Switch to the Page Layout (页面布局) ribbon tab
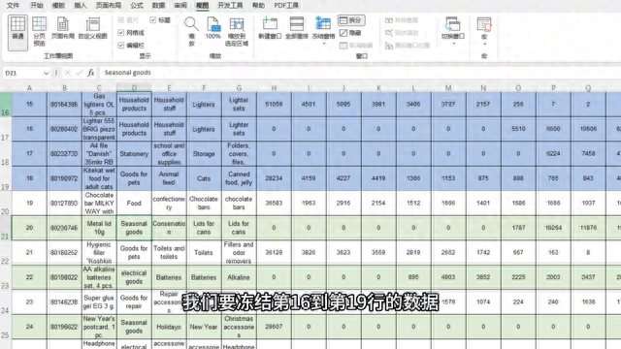 click(x=109, y=5)
